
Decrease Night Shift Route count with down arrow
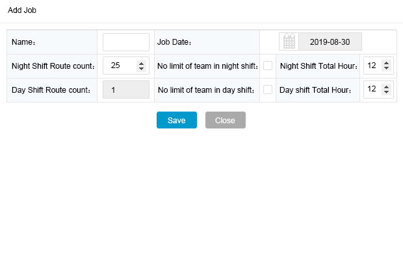pyautogui.click(x=141, y=69)
